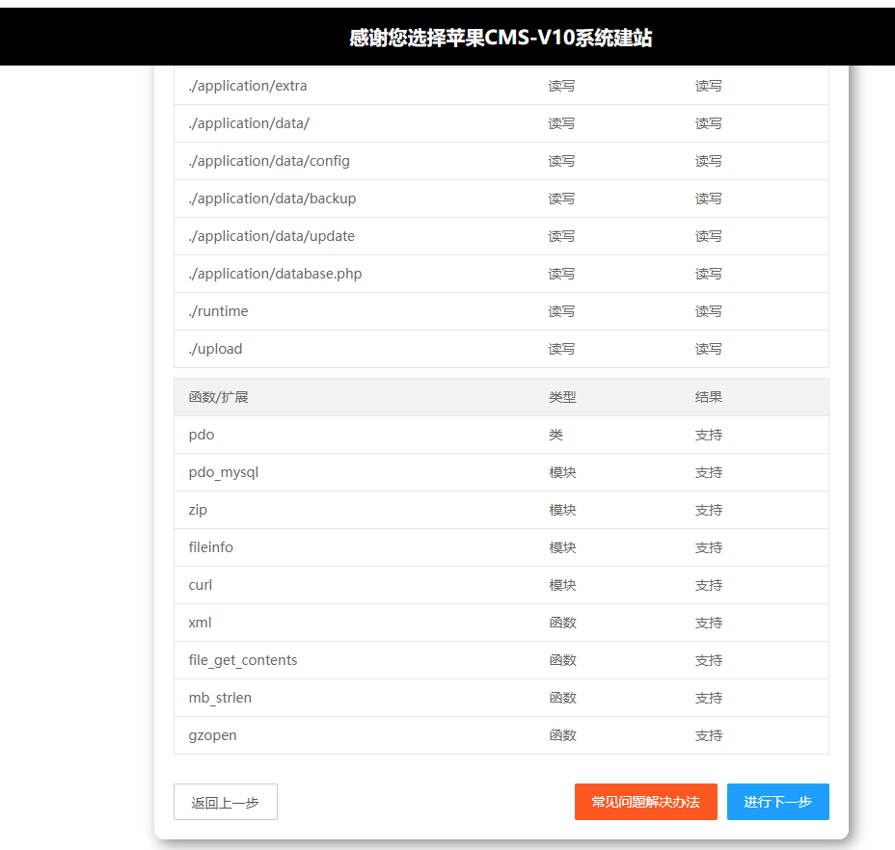Click the required 读写 cell for ./runtime

coord(561,311)
